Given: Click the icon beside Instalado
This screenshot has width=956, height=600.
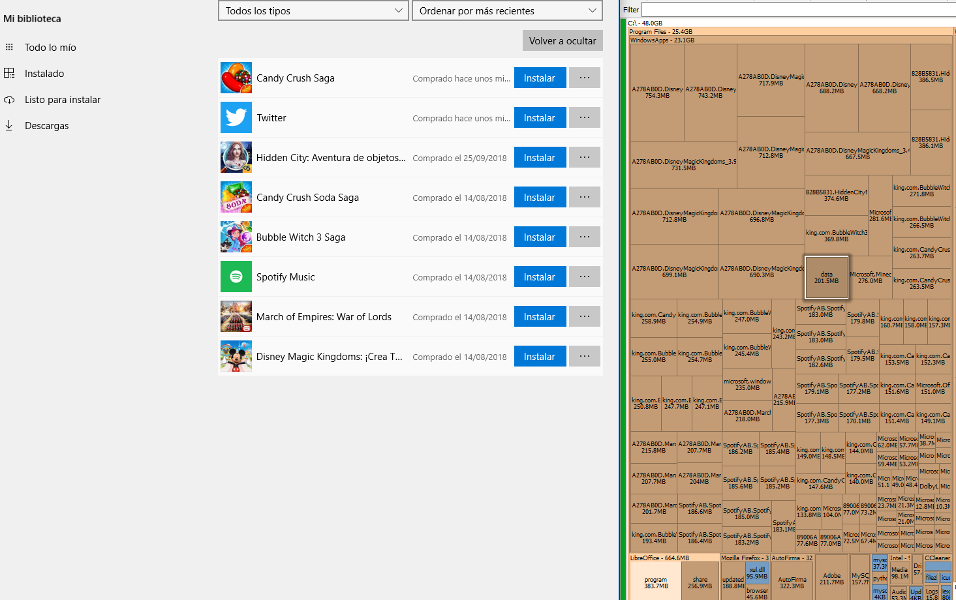Looking at the screenshot, I should coord(9,73).
